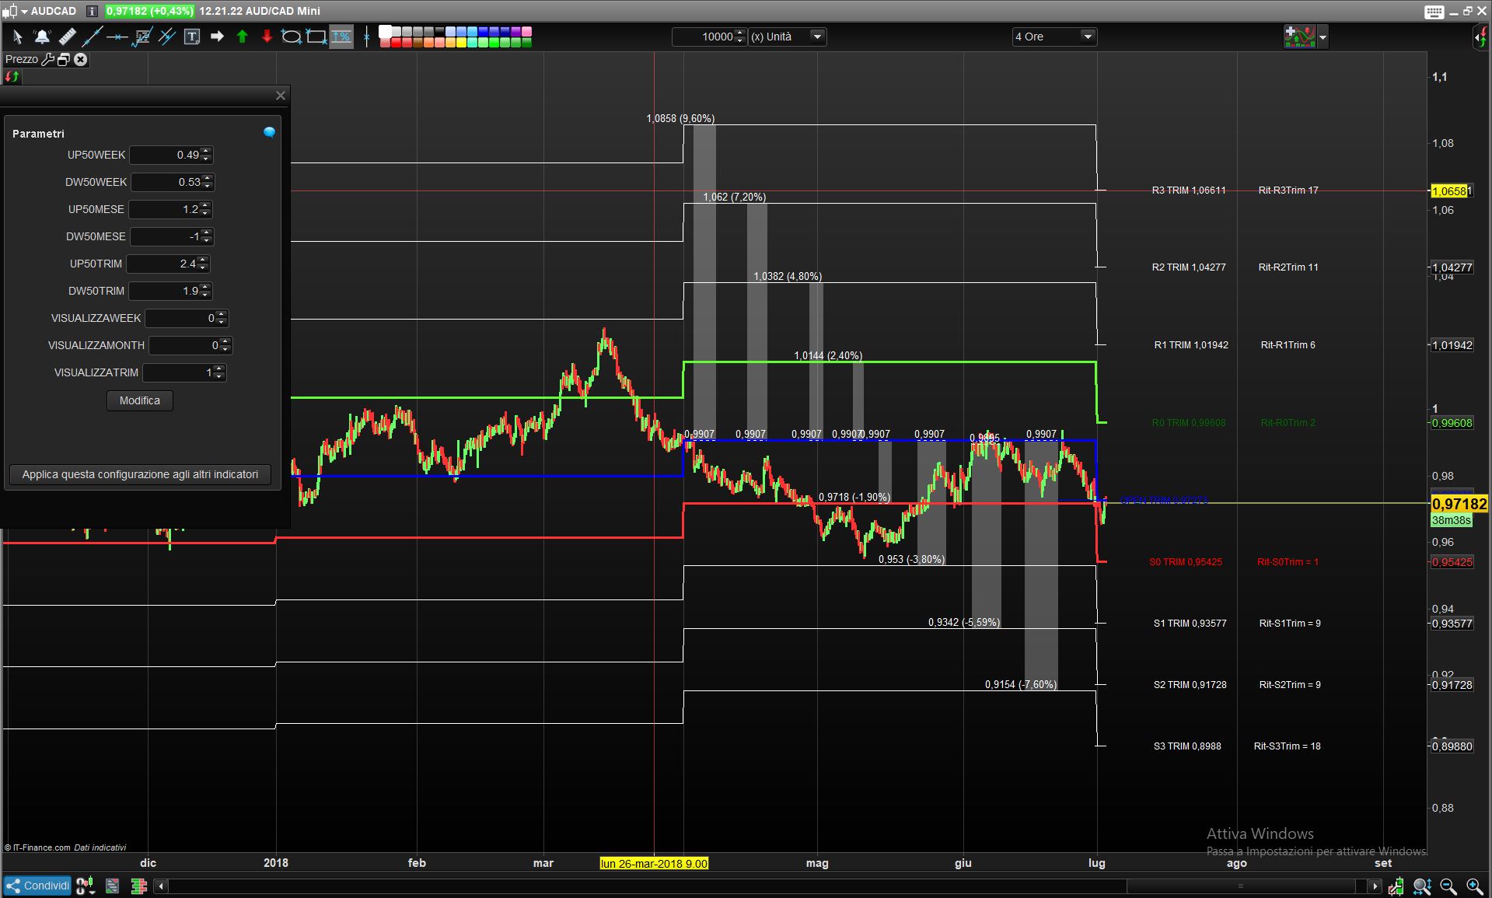Click the Condividi share button

tap(37, 886)
